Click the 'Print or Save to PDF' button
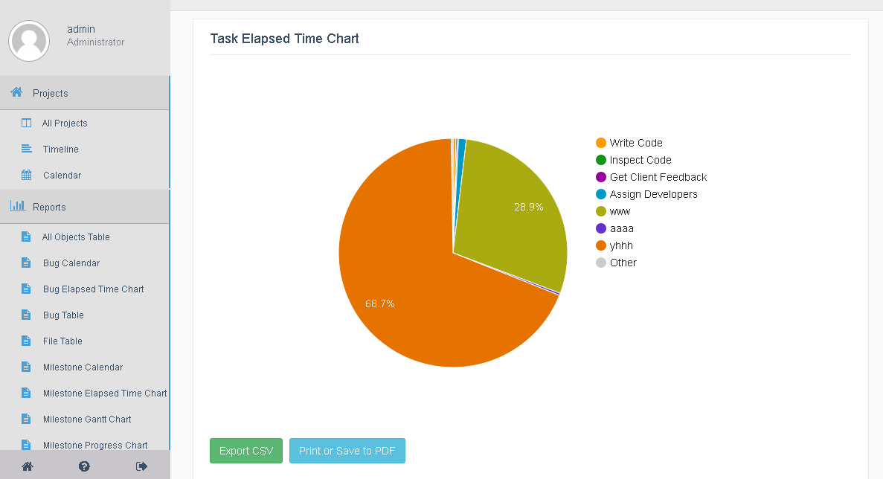The image size is (883, 479). (347, 451)
